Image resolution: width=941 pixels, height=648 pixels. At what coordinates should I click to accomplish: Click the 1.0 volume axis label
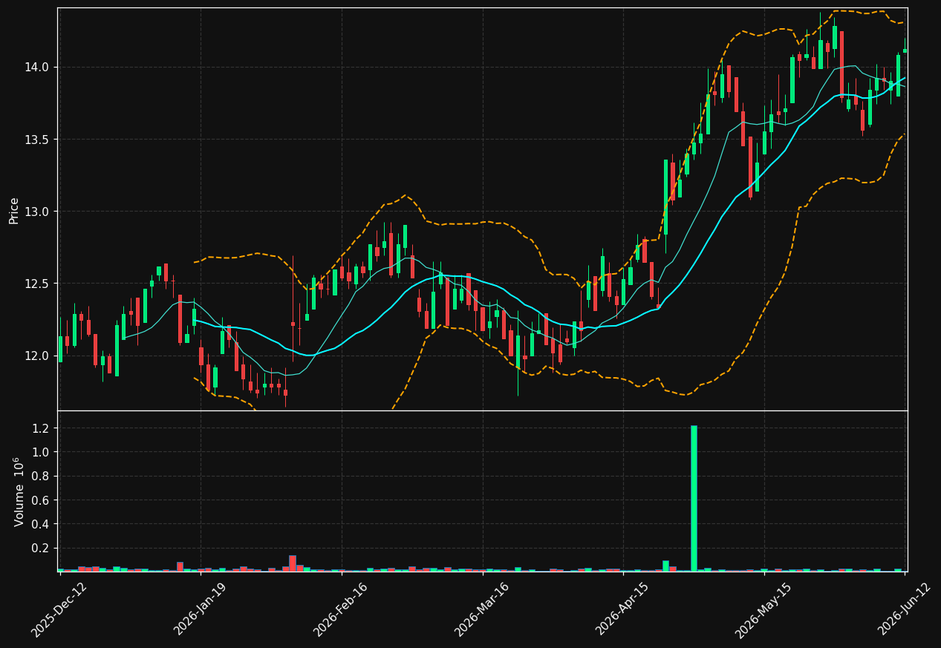pyautogui.click(x=42, y=452)
